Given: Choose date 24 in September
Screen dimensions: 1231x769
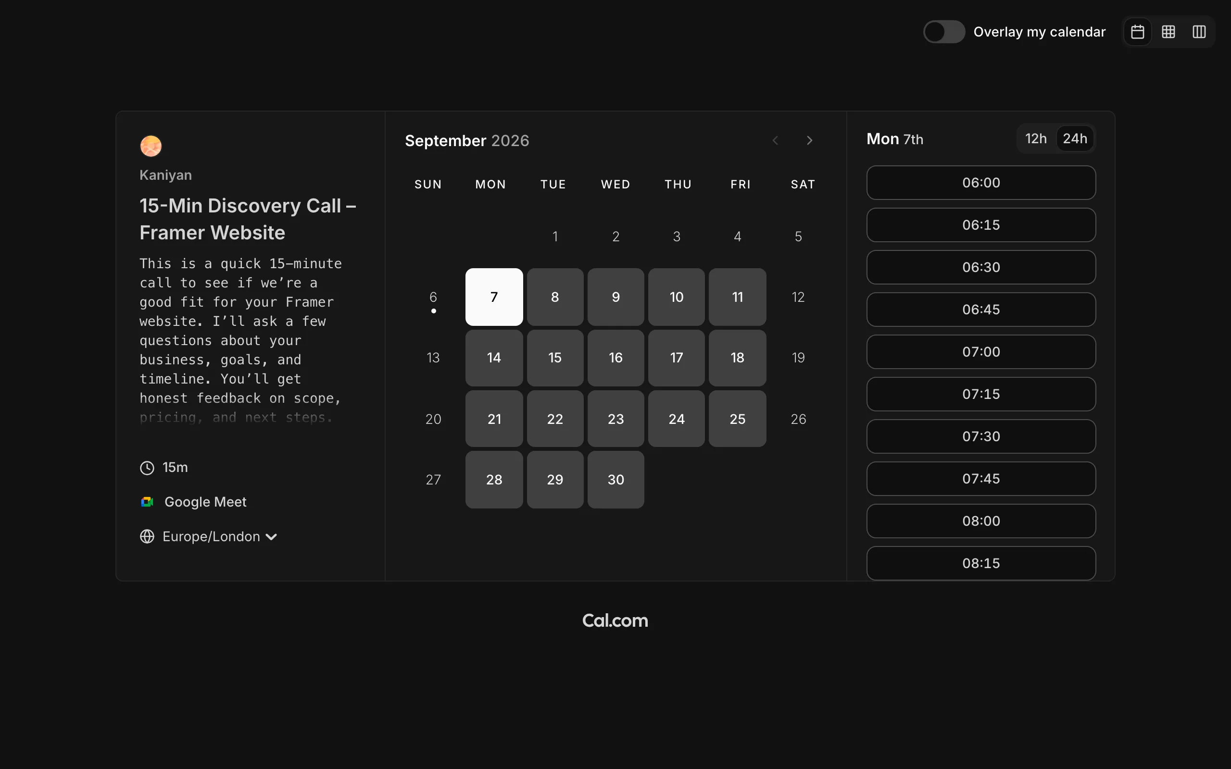Looking at the screenshot, I should 677,419.
